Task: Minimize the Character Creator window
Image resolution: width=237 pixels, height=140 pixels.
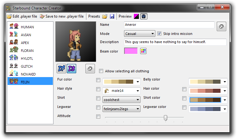Action: (x=202, y=7)
